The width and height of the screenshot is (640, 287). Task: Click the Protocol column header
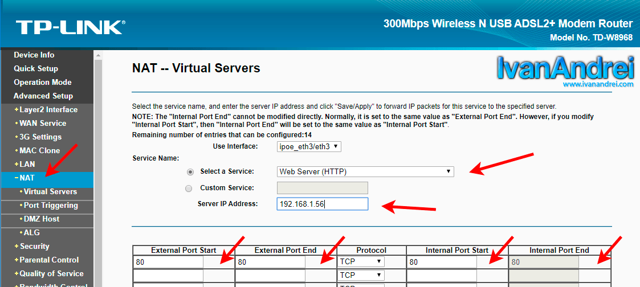click(x=372, y=251)
